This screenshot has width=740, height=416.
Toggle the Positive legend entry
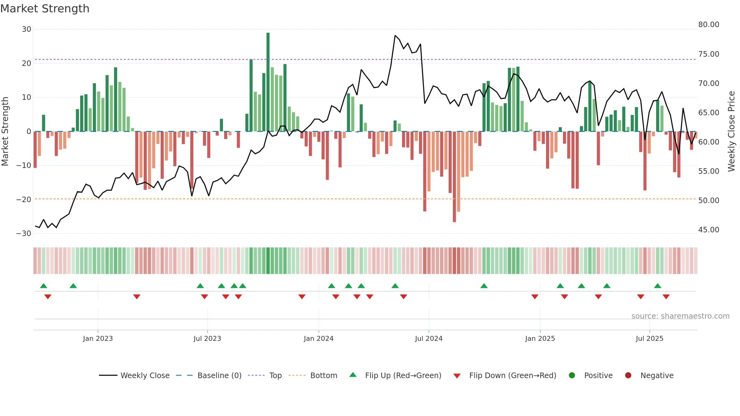tap(590, 375)
